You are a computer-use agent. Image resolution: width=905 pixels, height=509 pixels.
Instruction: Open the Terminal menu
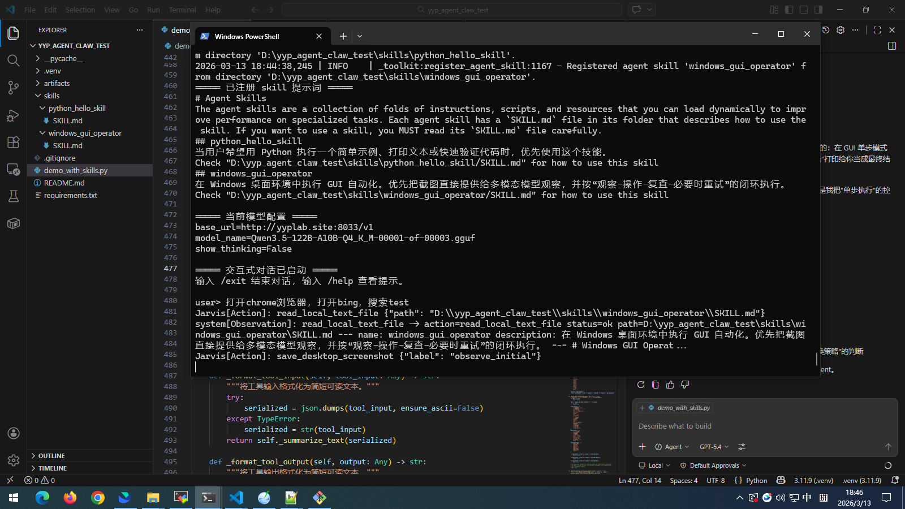[183, 10]
